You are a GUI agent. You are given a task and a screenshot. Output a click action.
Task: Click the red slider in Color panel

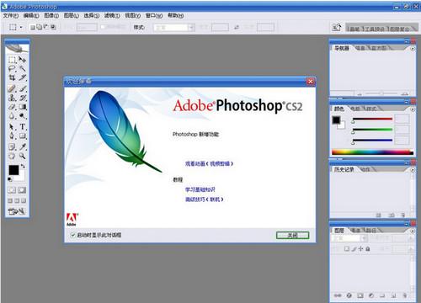pos(372,120)
